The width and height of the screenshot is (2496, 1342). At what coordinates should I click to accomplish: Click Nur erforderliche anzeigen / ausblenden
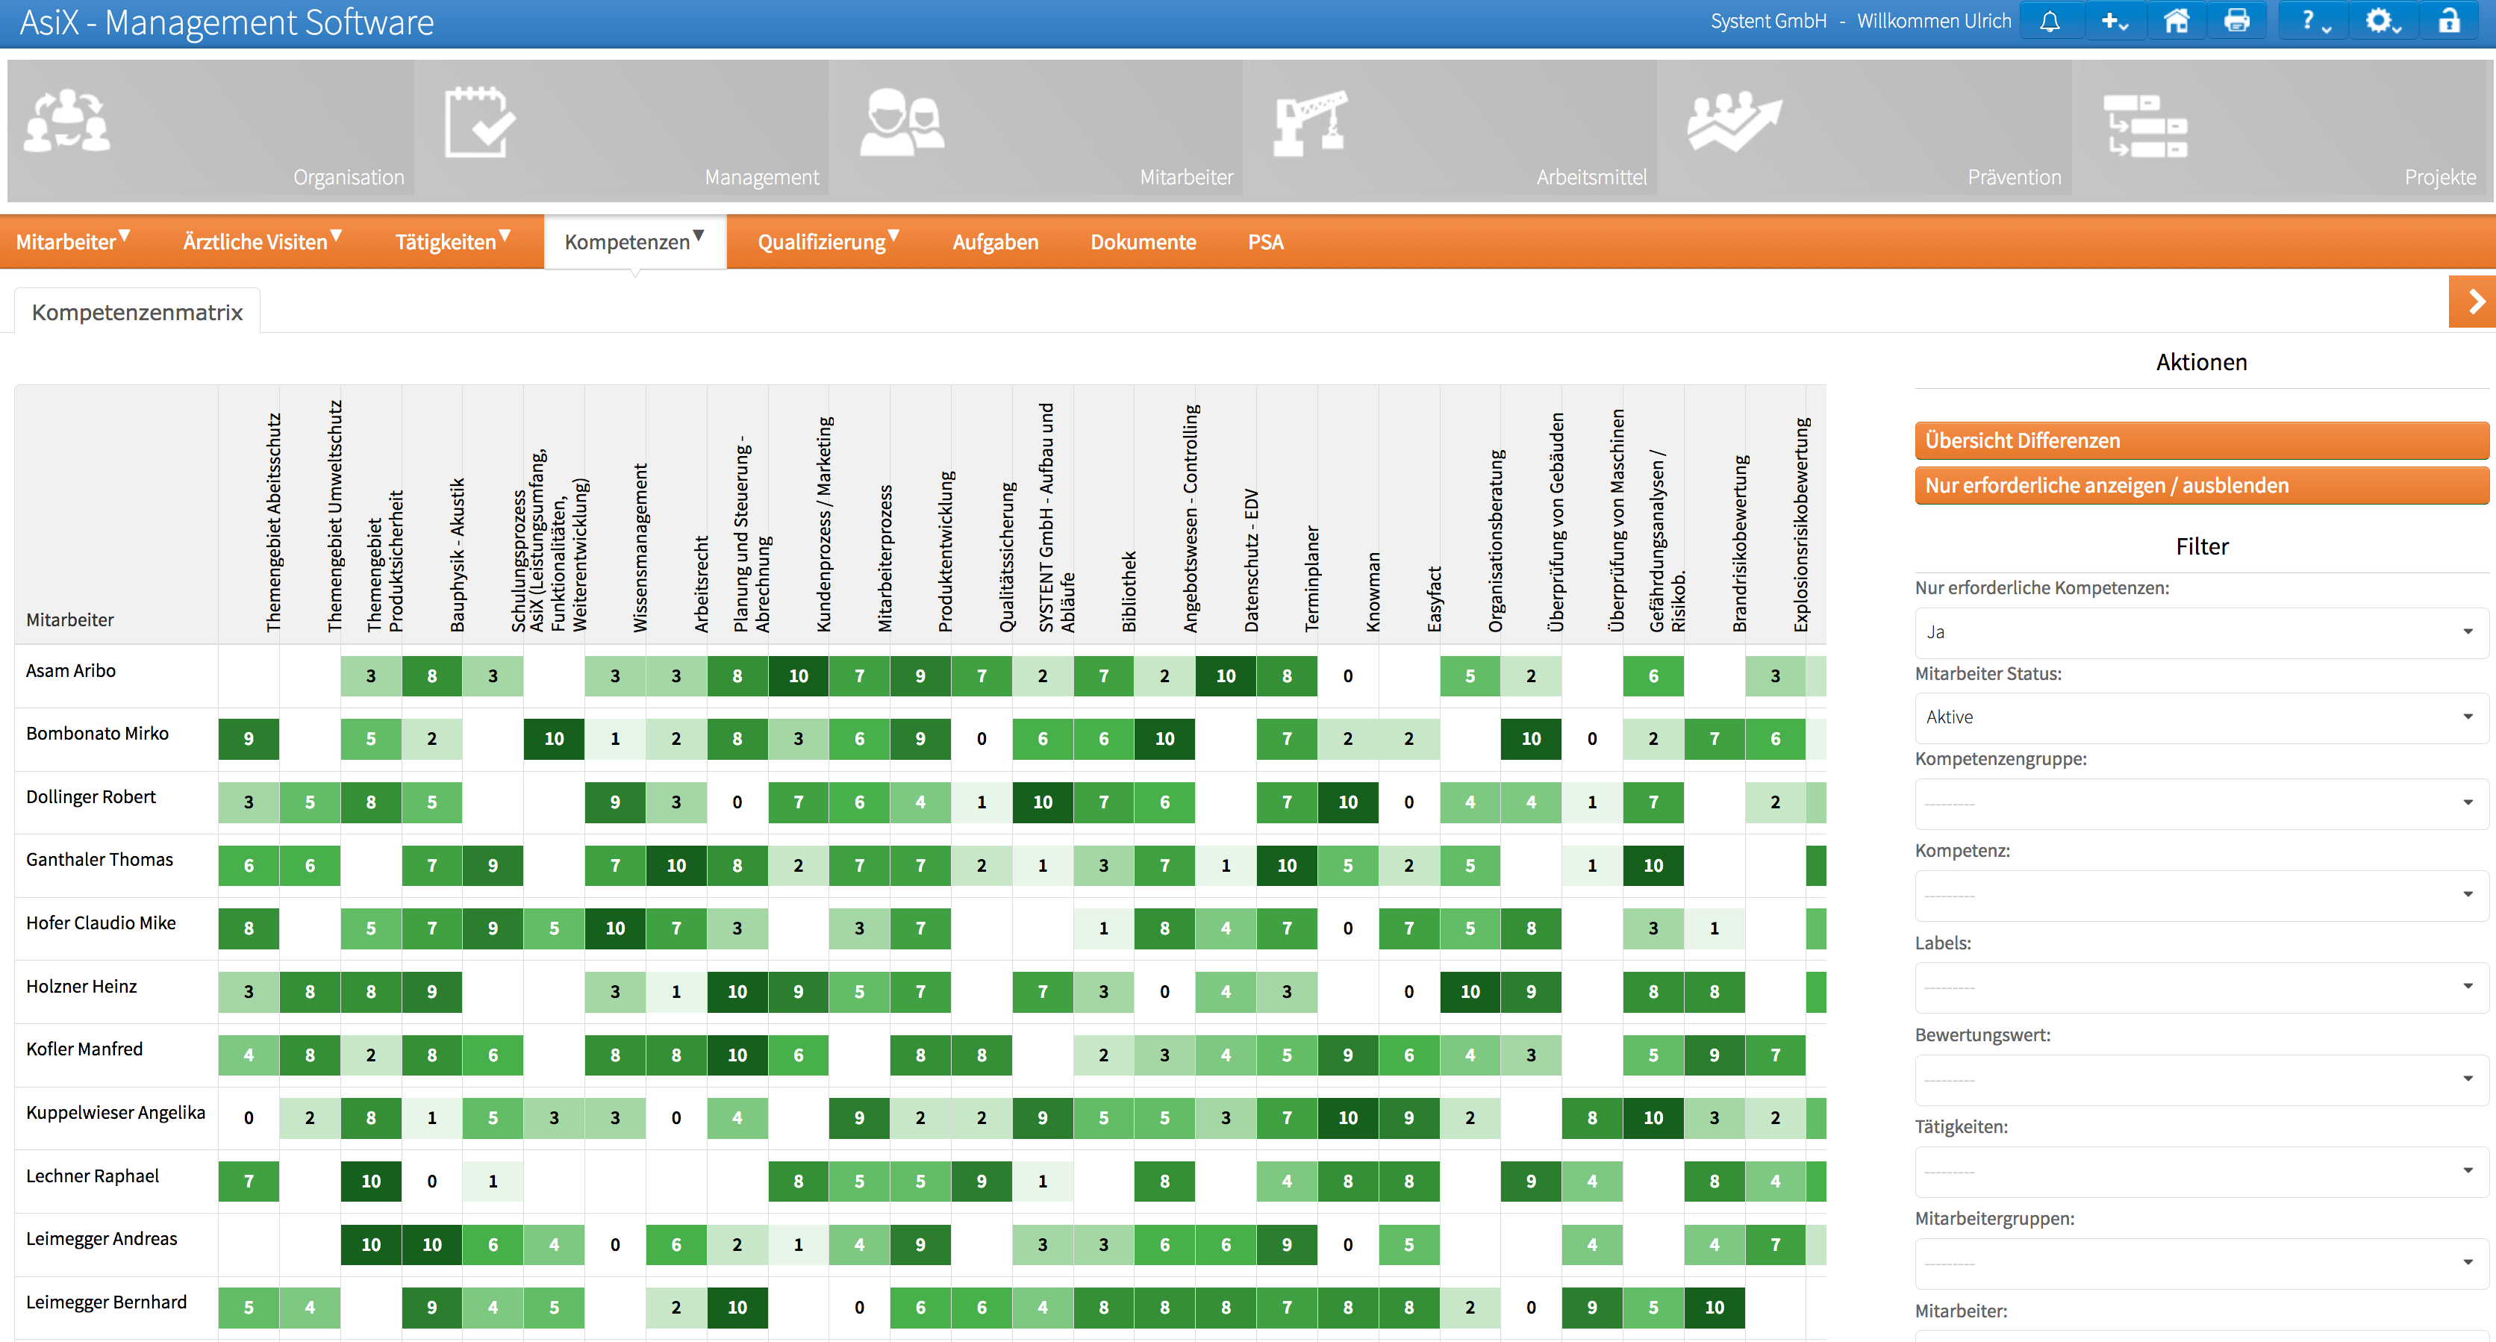(2200, 485)
